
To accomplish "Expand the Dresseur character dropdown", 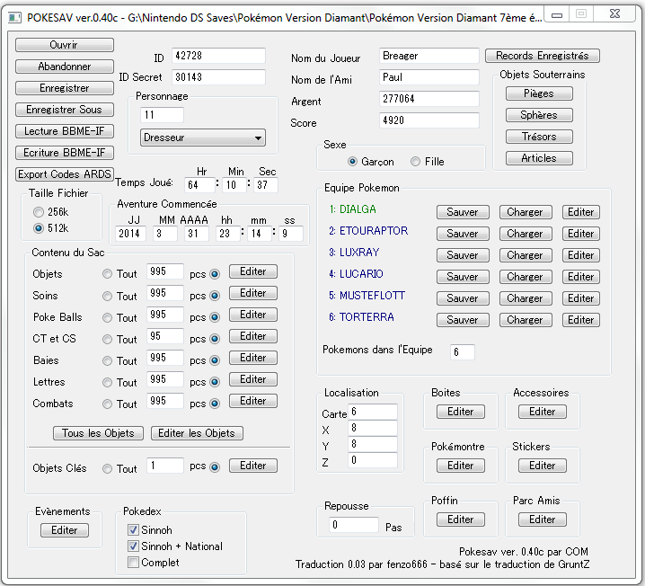I will (203, 138).
